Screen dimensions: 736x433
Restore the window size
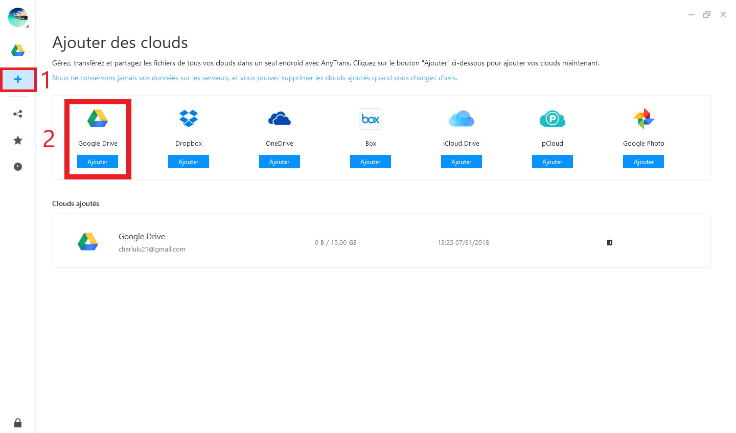pyautogui.click(x=707, y=14)
